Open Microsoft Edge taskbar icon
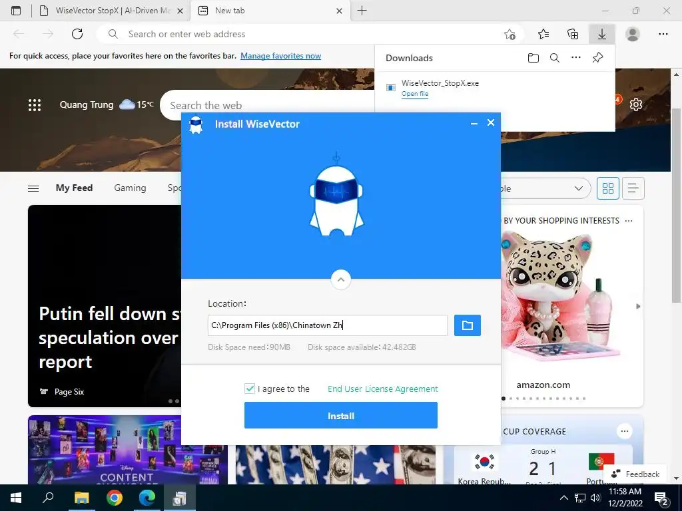Viewport: 682px width, 511px height. (147, 498)
